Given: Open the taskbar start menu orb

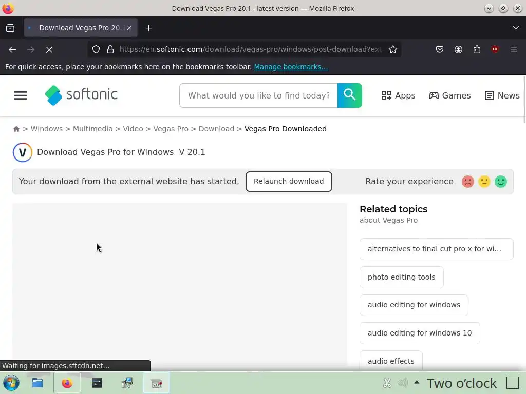Looking at the screenshot, I should (11, 383).
